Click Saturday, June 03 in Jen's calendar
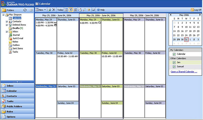The image size is (203, 120). pos(112,86)
